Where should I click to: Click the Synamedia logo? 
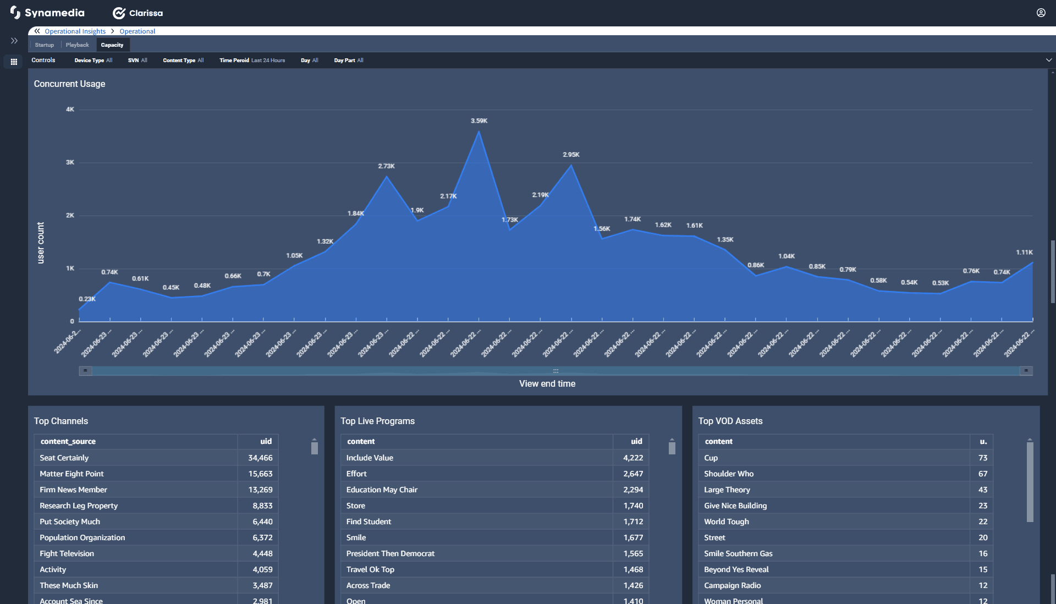(47, 13)
